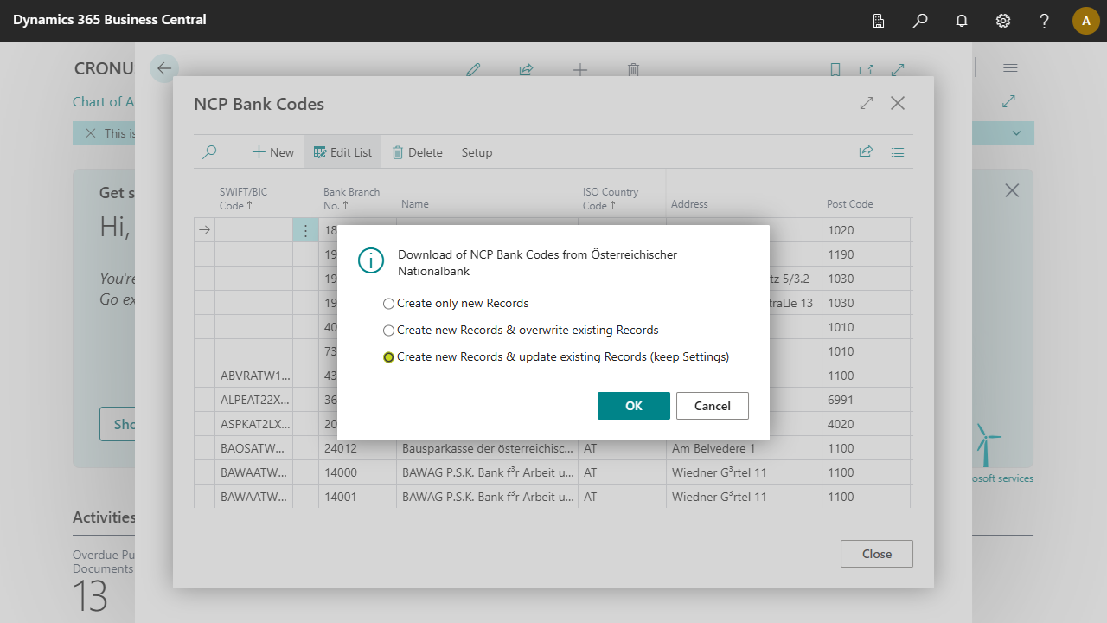Open the Help question mark
This screenshot has width=1107, height=623.
pyautogui.click(x=1045, y=21)
